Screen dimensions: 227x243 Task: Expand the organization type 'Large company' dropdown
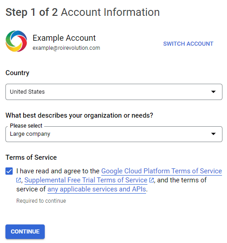114,134
